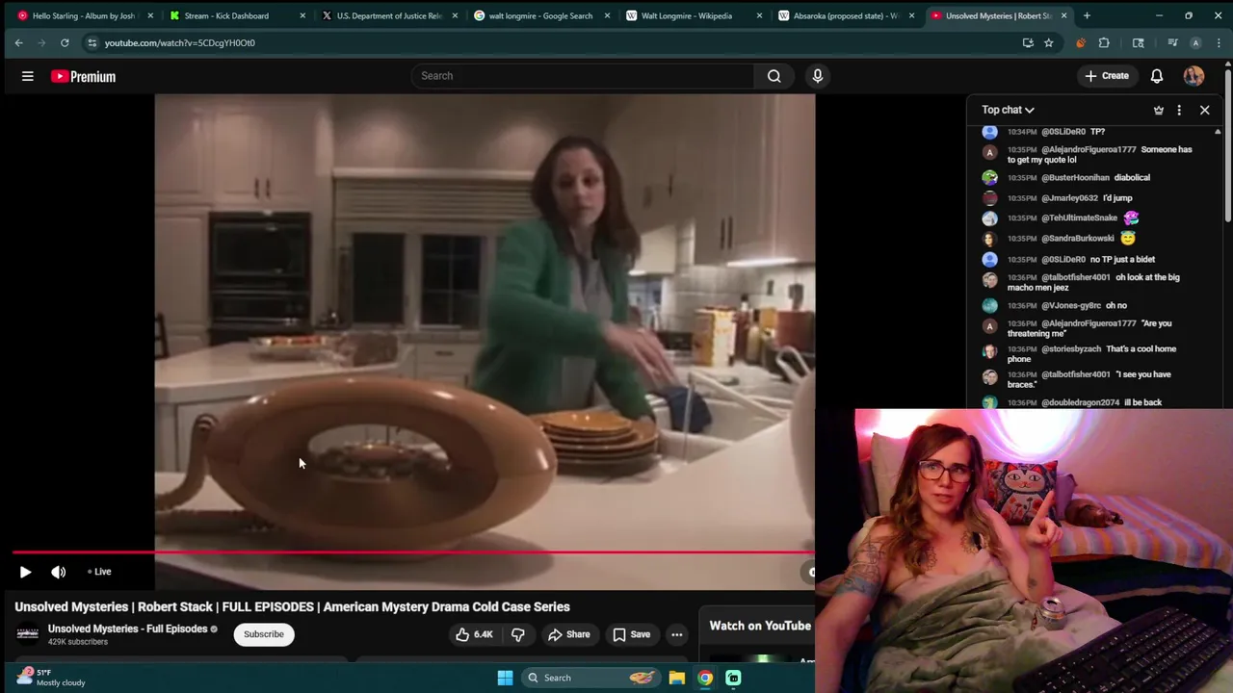Open the weather widget showing 51°F
The image size is (1233, 693).
point(51,677)
